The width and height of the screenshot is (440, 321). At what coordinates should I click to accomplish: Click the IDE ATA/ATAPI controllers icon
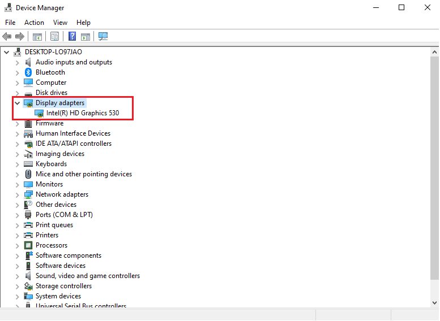tap(28, 144)
